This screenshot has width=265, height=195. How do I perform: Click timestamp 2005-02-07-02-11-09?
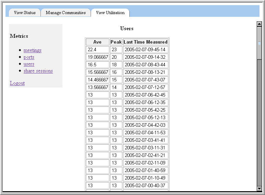pos(146,163)
